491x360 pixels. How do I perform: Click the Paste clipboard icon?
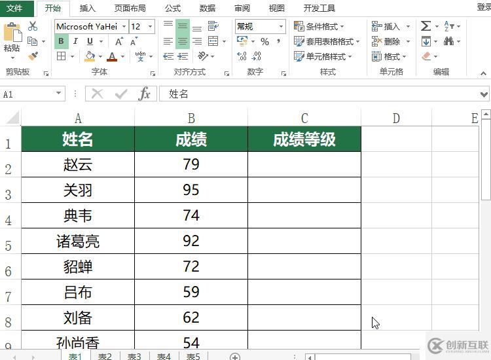coord(12,33)
